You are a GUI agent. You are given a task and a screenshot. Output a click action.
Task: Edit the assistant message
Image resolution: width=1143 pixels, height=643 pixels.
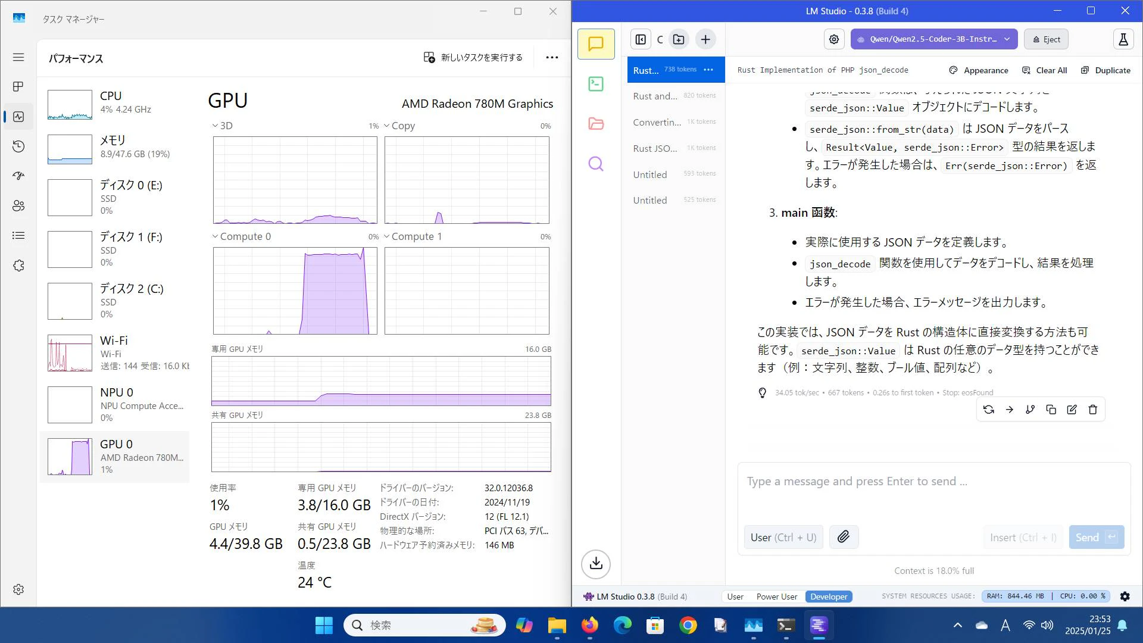click(x=1072, y=410)
